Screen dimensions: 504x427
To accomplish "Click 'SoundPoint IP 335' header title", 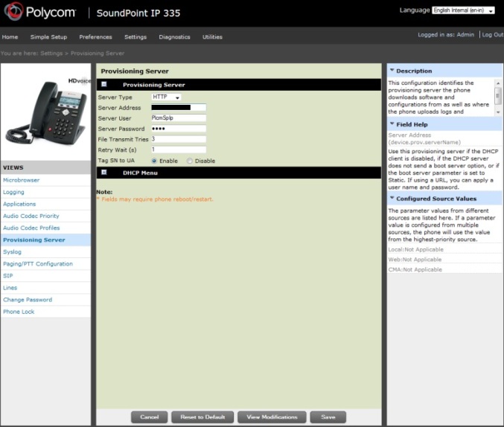I will 138,13.
